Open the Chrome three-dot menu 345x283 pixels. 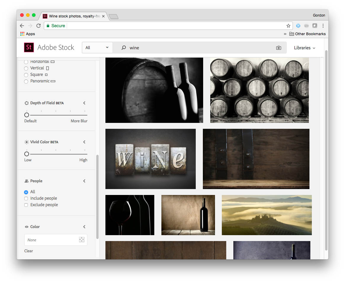(323, 26)
